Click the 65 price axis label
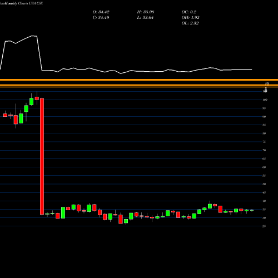Viewport: 278px width, 278px height. pyautogui.click(x=264, y=158)
